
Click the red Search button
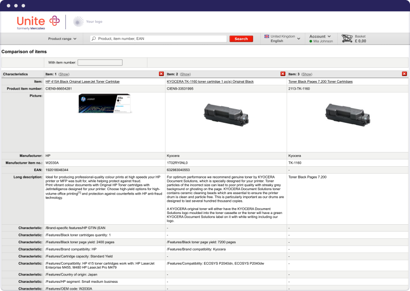(x=241, y=39)
